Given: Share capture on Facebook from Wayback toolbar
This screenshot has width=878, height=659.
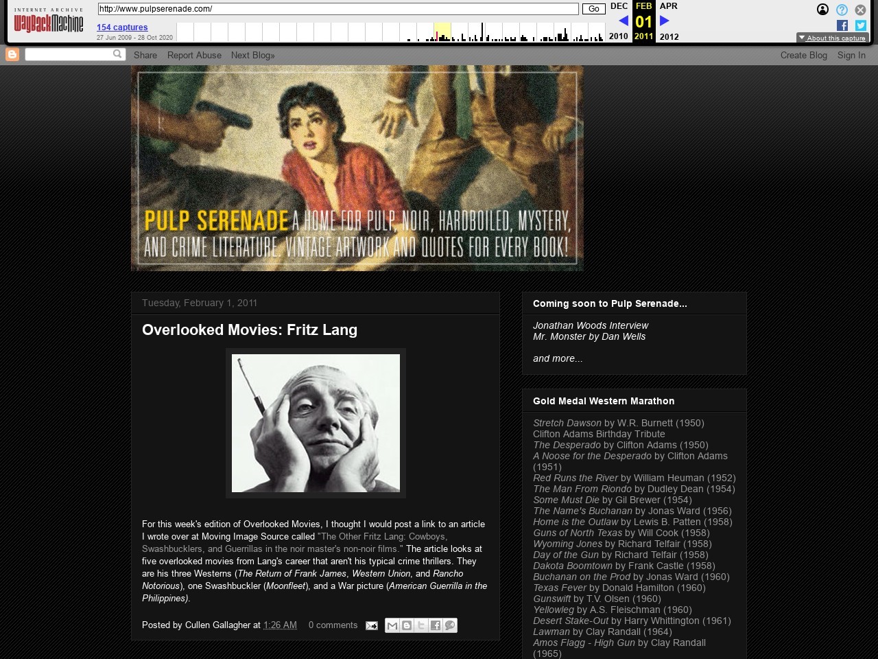Looking at the screenshot, I should pyautogui.click(x=842, y=25).
